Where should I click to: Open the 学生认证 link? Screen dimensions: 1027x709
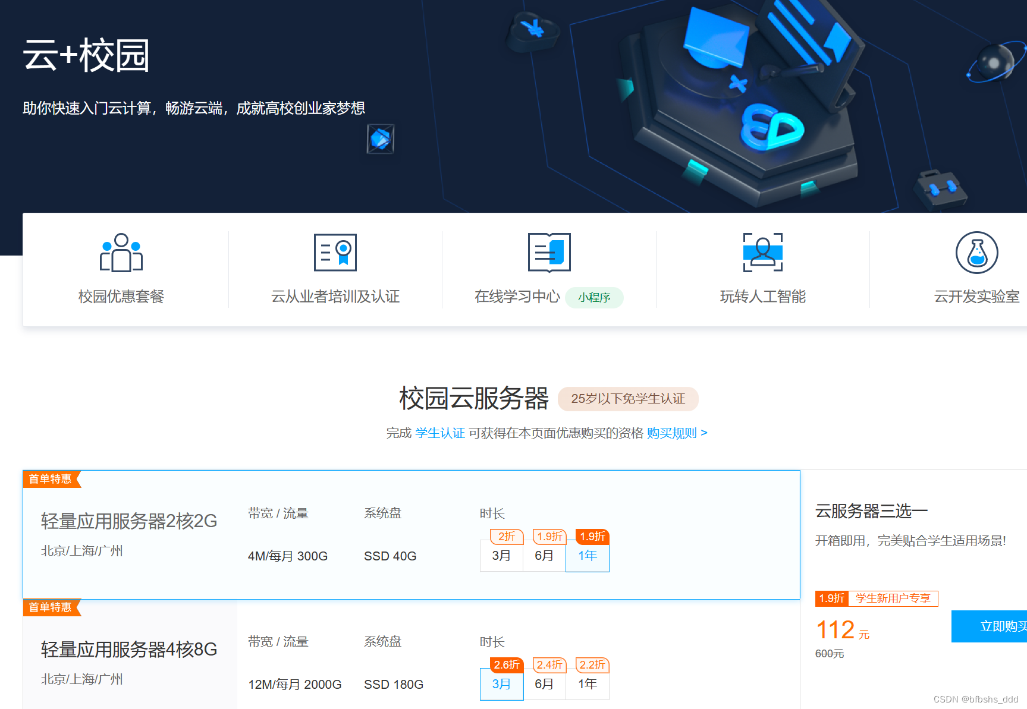pos(440,433)
